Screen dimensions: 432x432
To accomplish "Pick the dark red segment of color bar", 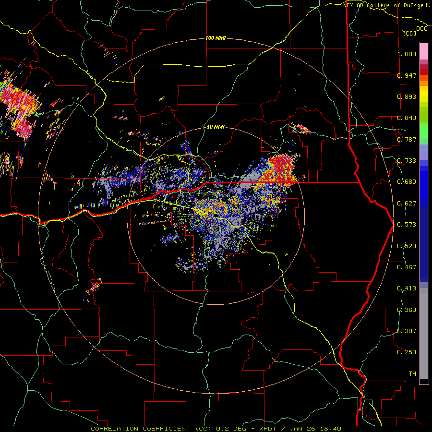I will click(x=424, y=72).
